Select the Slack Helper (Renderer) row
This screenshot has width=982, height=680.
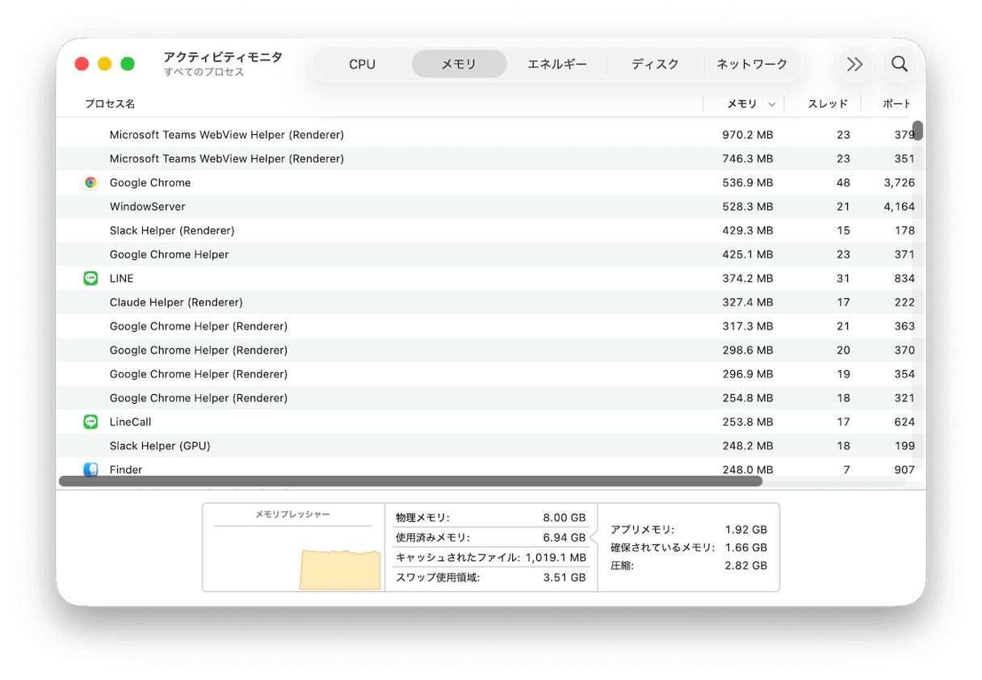(323, 230)
